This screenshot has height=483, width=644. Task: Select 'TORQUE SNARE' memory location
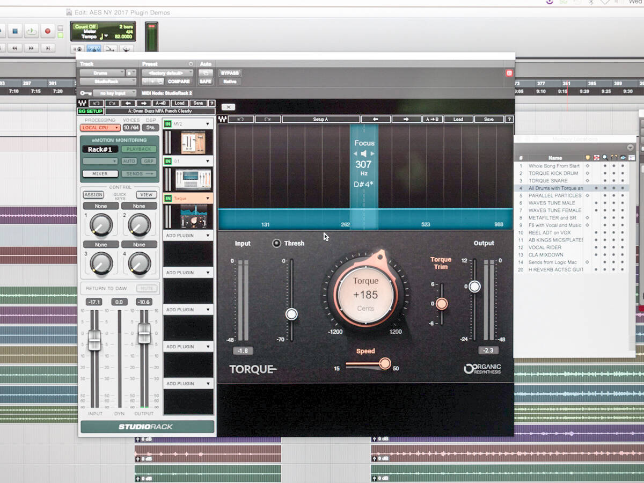548,181
